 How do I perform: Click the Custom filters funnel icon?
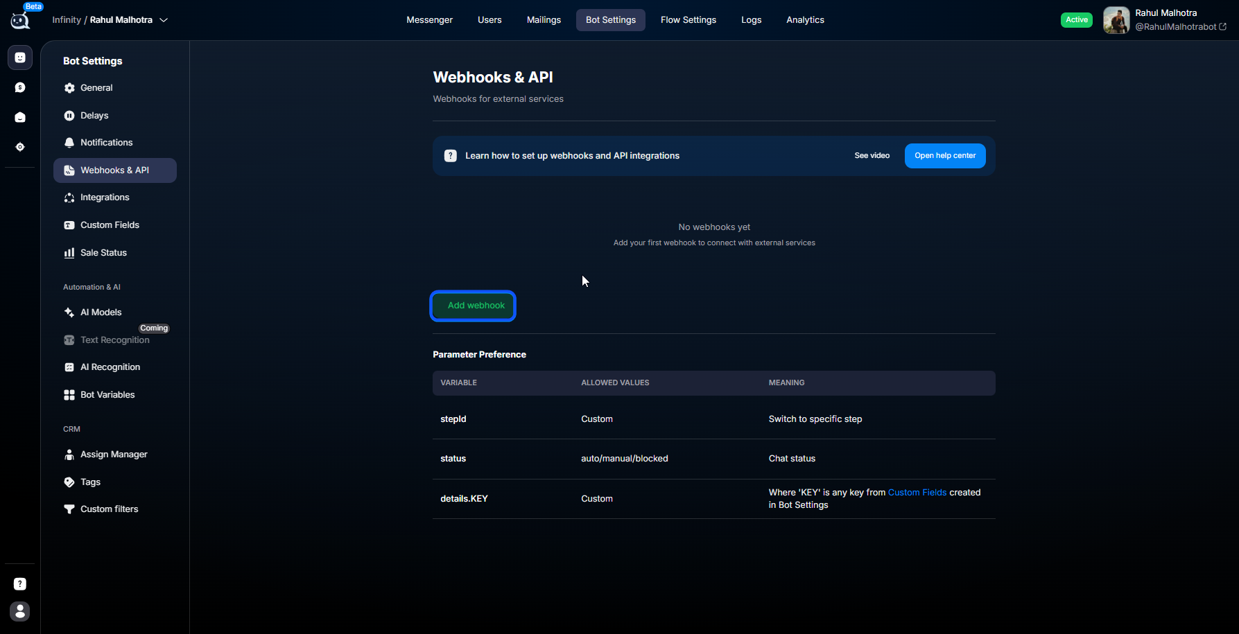pos(69,509)
